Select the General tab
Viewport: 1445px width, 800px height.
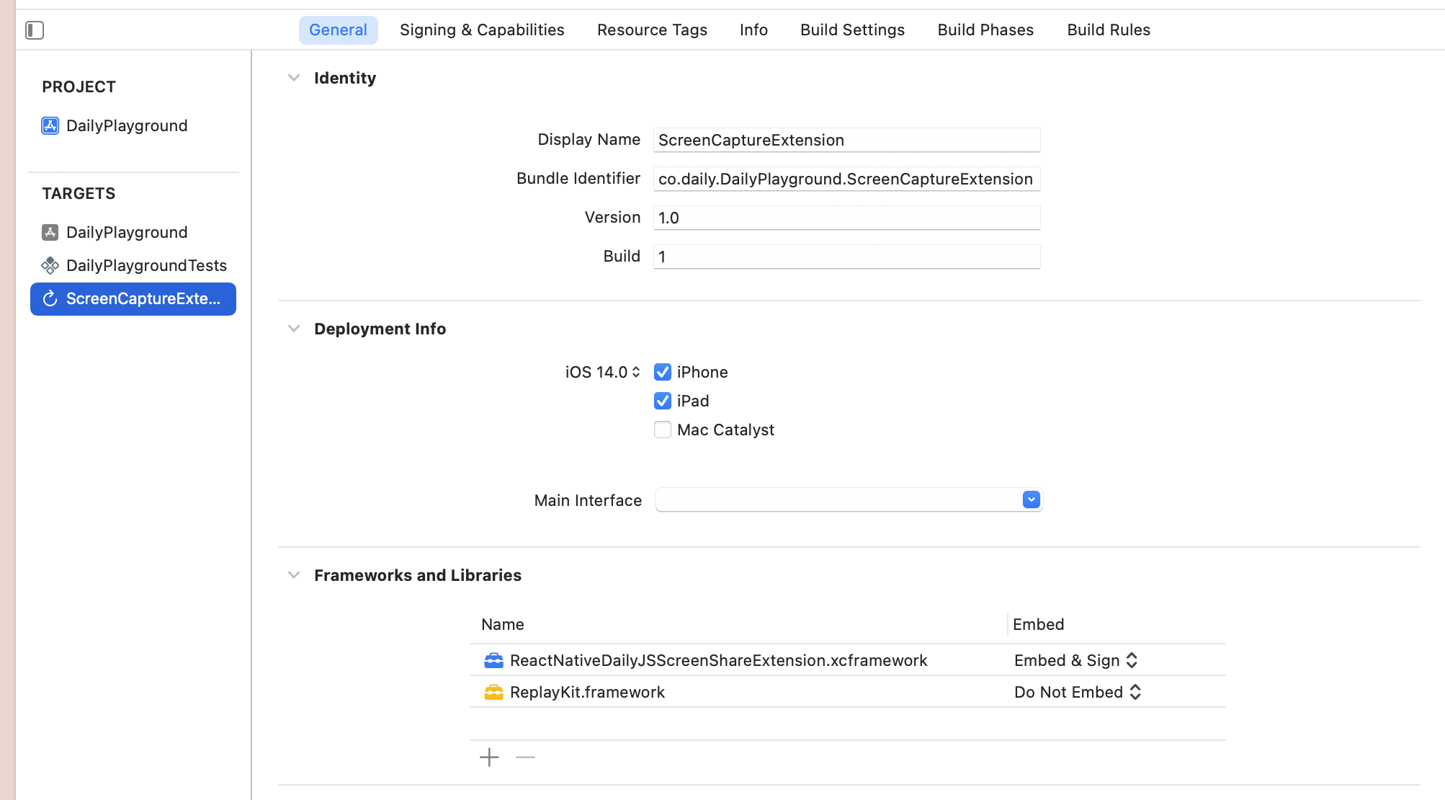click(339, 29)
